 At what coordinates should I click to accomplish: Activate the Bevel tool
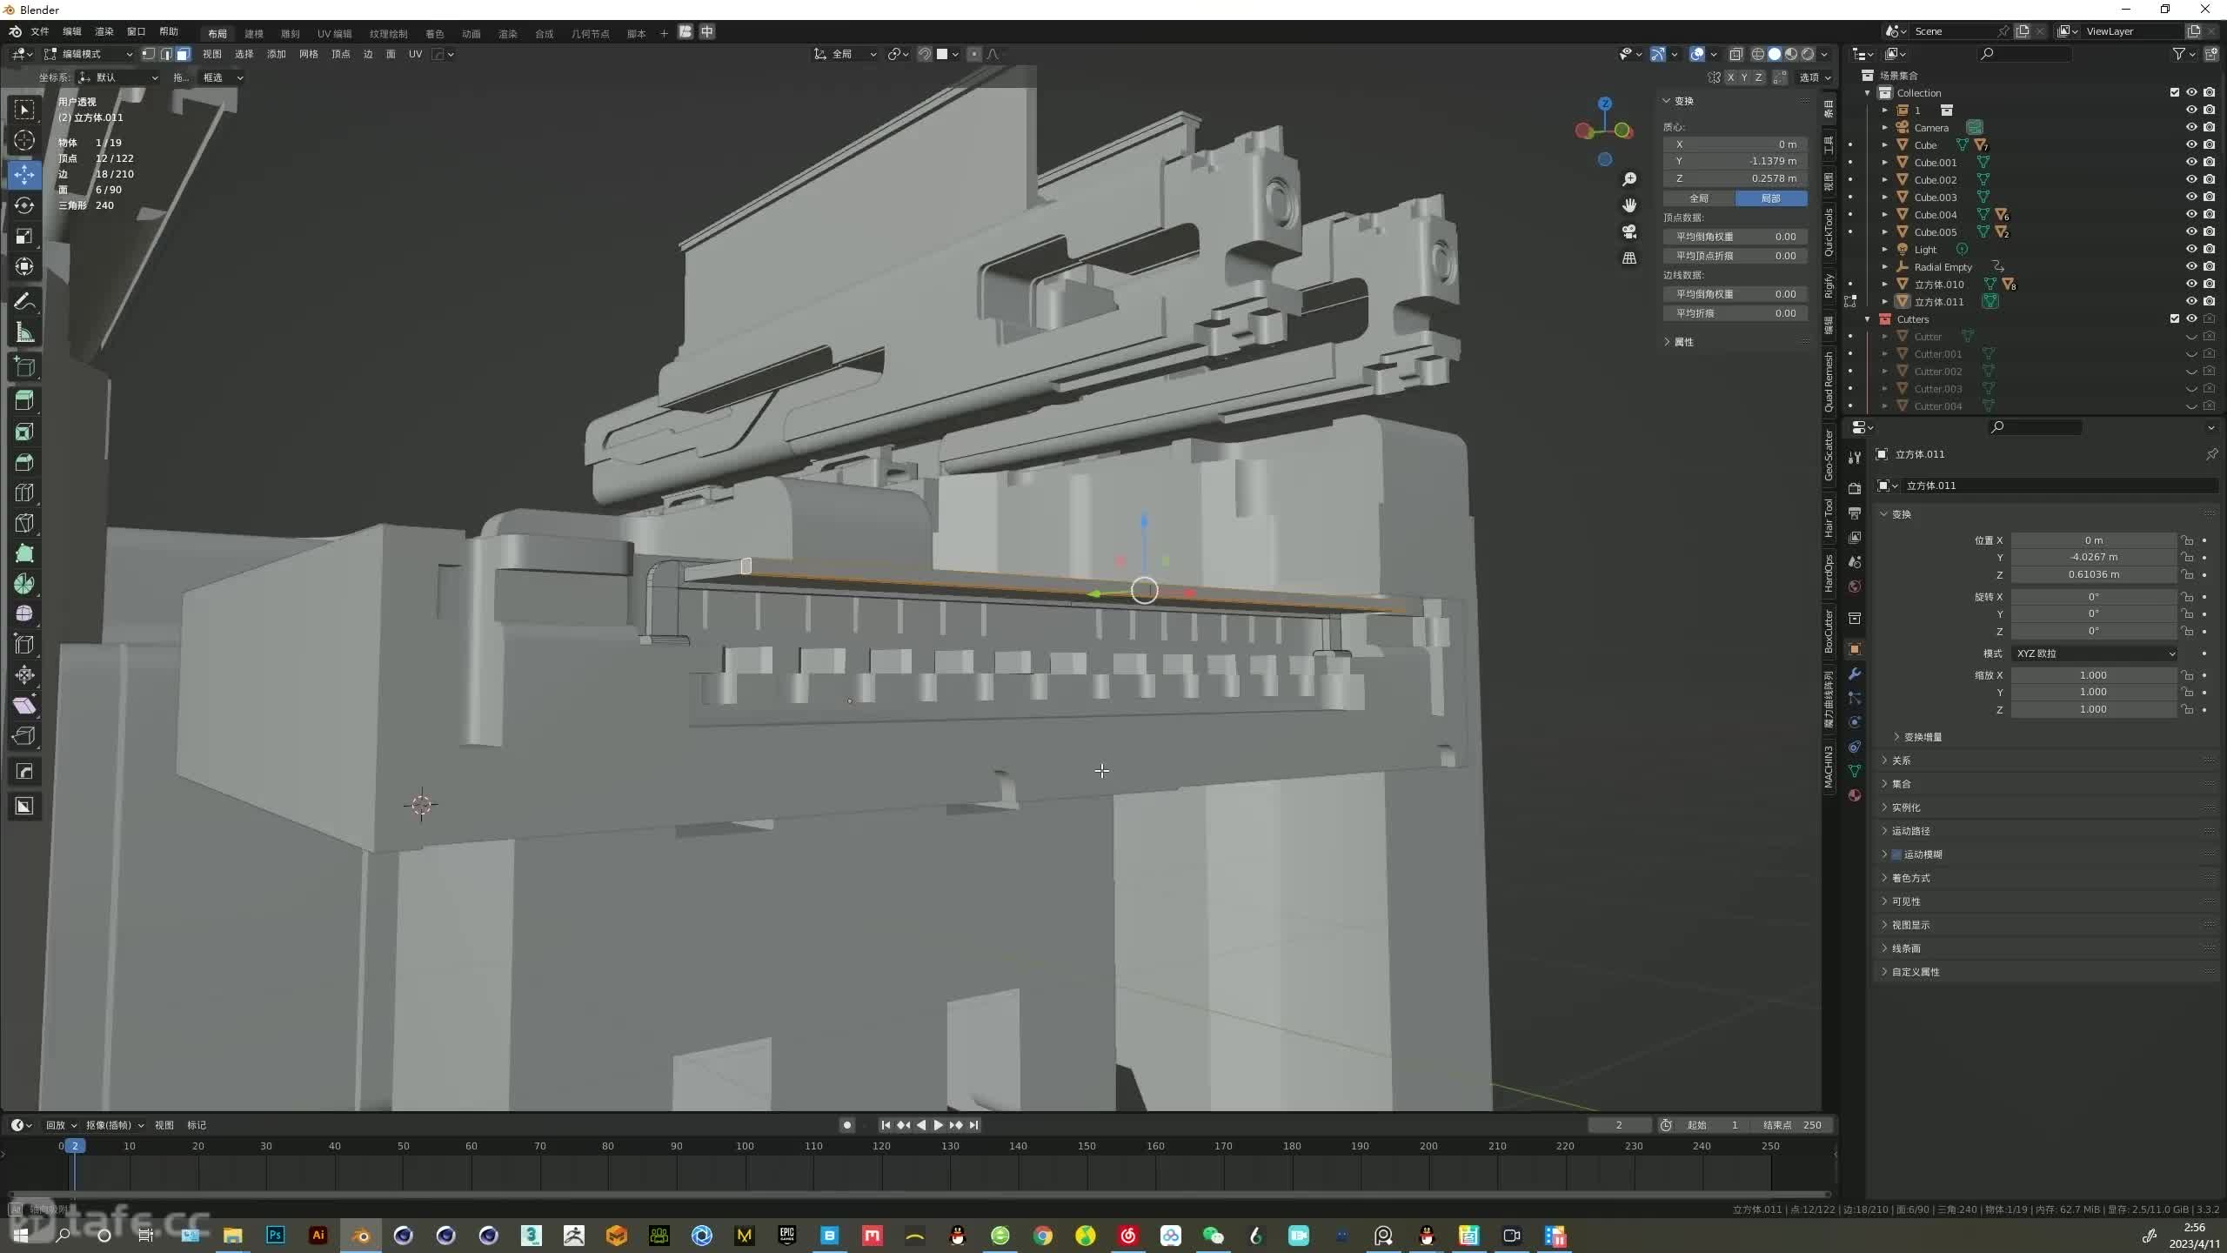coord(24,462)
